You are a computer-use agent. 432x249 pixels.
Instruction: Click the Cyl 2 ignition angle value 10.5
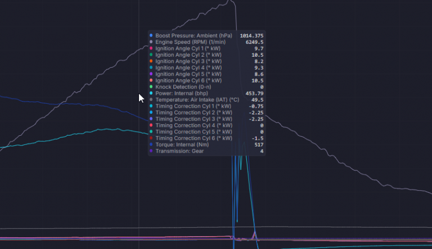point(258,55)
